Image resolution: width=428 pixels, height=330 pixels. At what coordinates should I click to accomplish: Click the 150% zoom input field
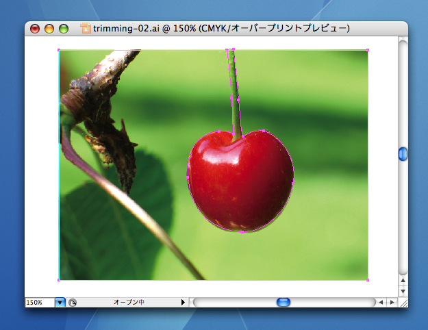pos(40,303)
